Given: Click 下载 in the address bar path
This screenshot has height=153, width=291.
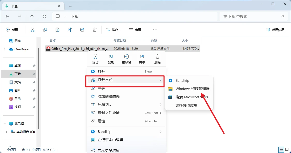Looking at the screenshot, I should [75, 17].
